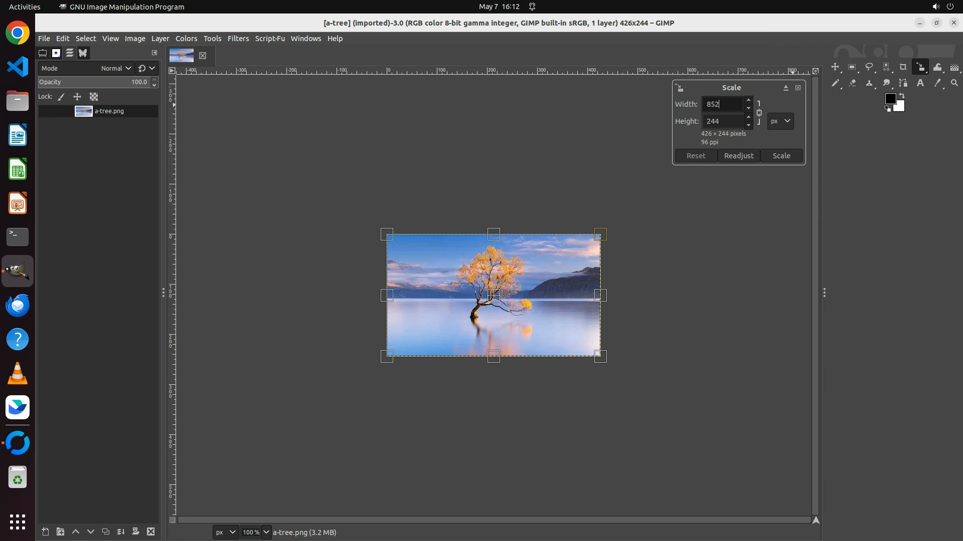Select the Free Select lasso tool
Screen dimensions: 963x541
coord(869,67)
